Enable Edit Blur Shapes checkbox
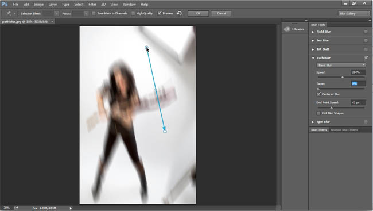Screen dimensions: 373x211 (318, 113)
